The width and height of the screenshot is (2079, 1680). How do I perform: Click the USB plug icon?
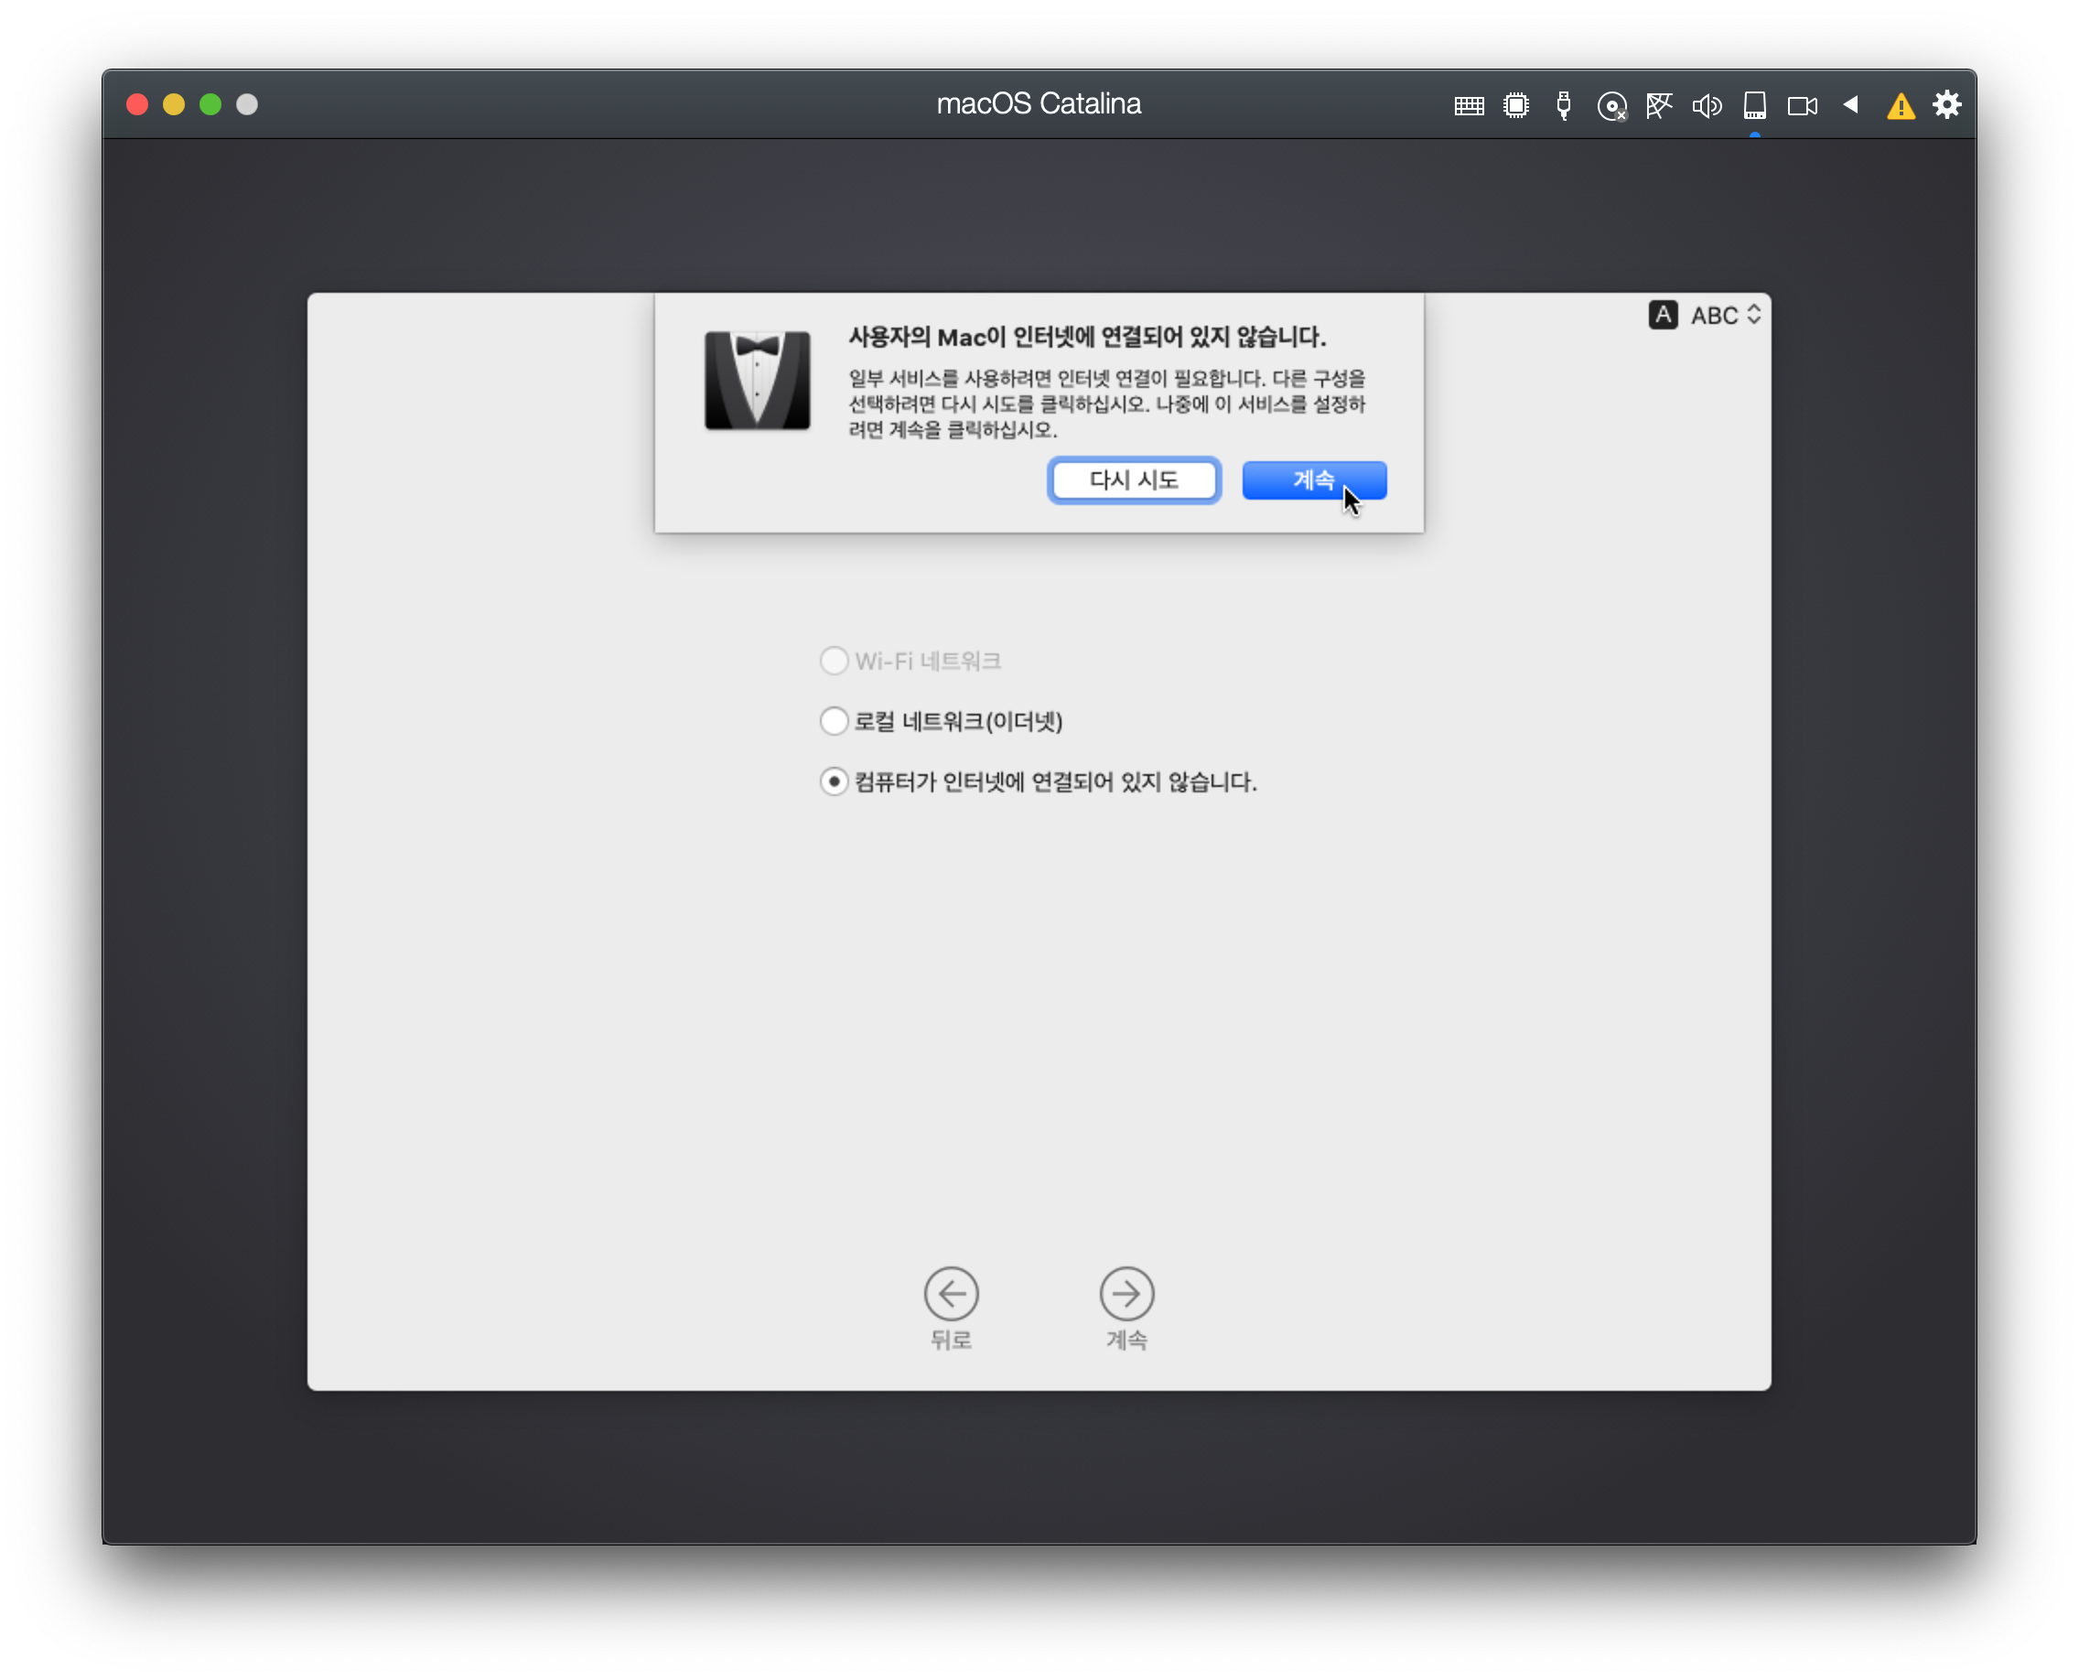[1563, 105]
